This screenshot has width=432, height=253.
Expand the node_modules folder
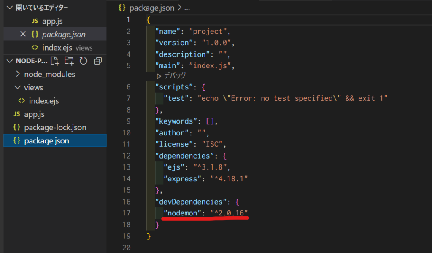pos(18,74)
